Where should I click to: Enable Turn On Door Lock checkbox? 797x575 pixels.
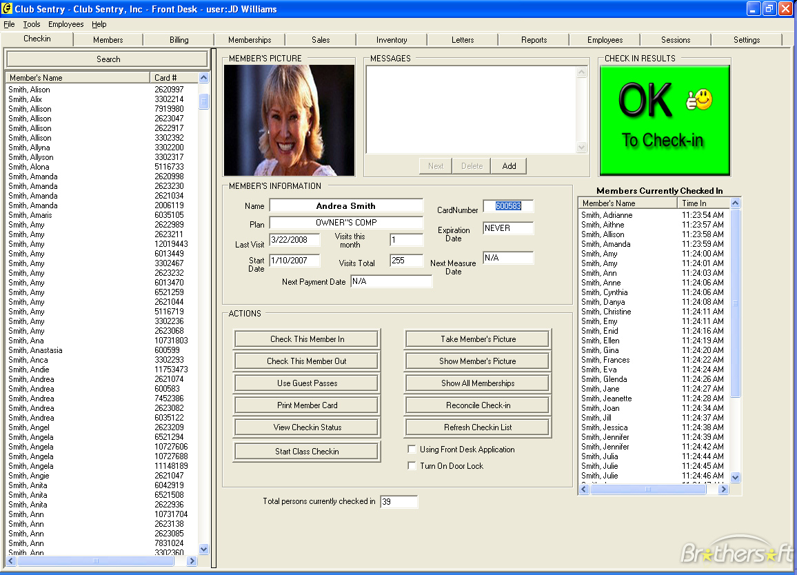pos(412,465)
